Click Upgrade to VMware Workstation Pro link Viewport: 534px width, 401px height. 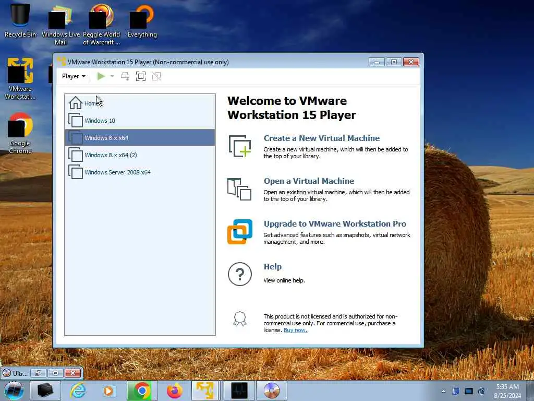point(335,223)
